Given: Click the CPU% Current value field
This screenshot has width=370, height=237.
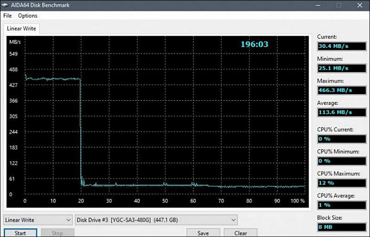Looking at the screenshot, I should [x=342, y=139].
